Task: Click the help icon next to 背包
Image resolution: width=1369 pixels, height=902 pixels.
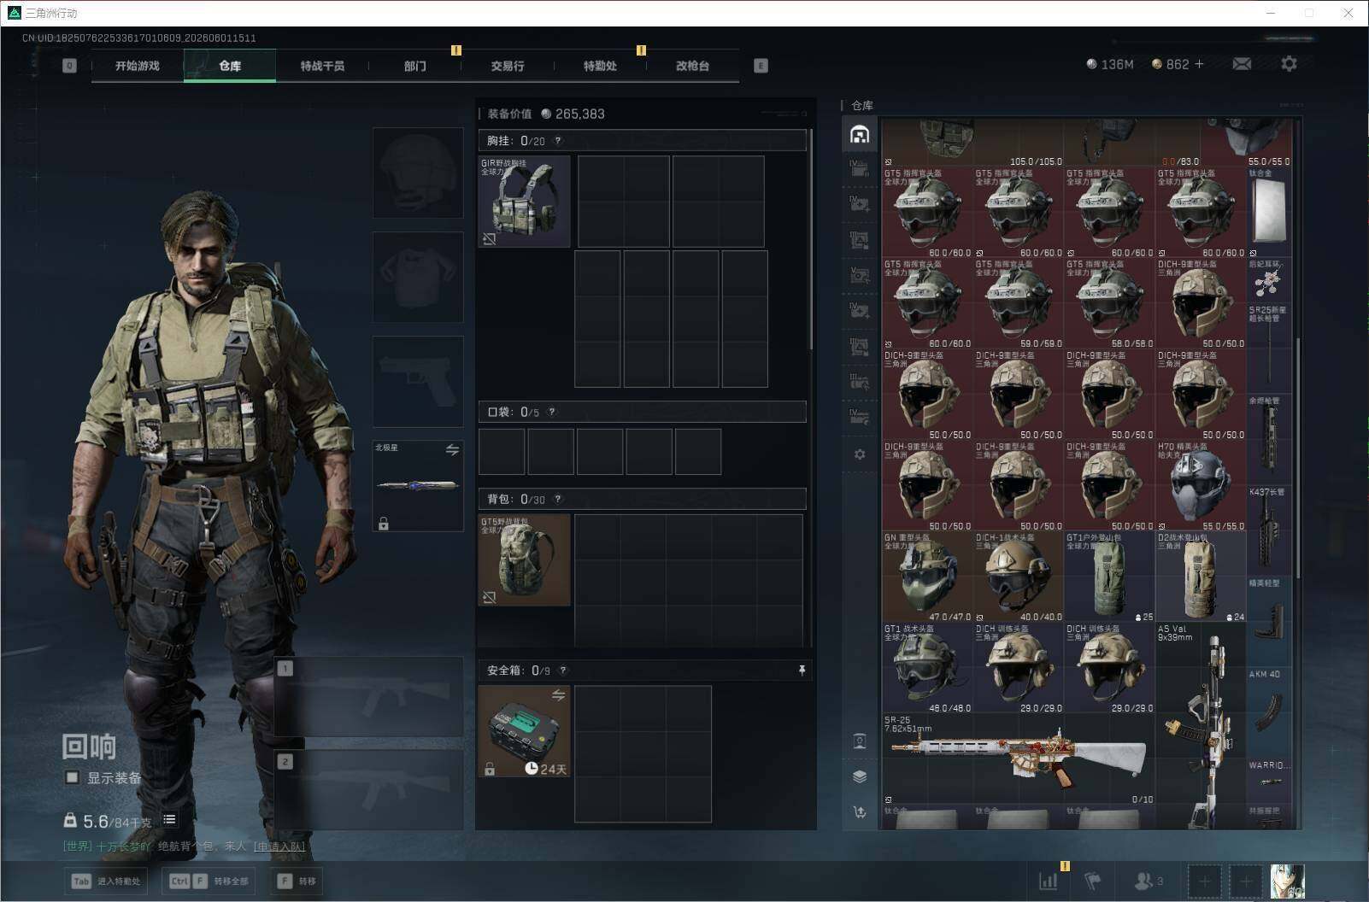Action: [x=558, y=499]
